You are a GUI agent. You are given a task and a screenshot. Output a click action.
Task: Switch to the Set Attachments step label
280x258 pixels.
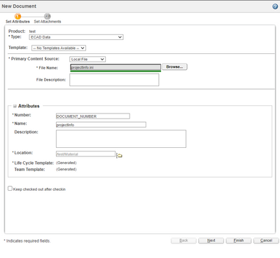click(48, 22)
